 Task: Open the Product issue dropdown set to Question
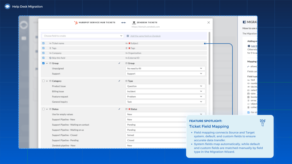(x=165, y=86)
